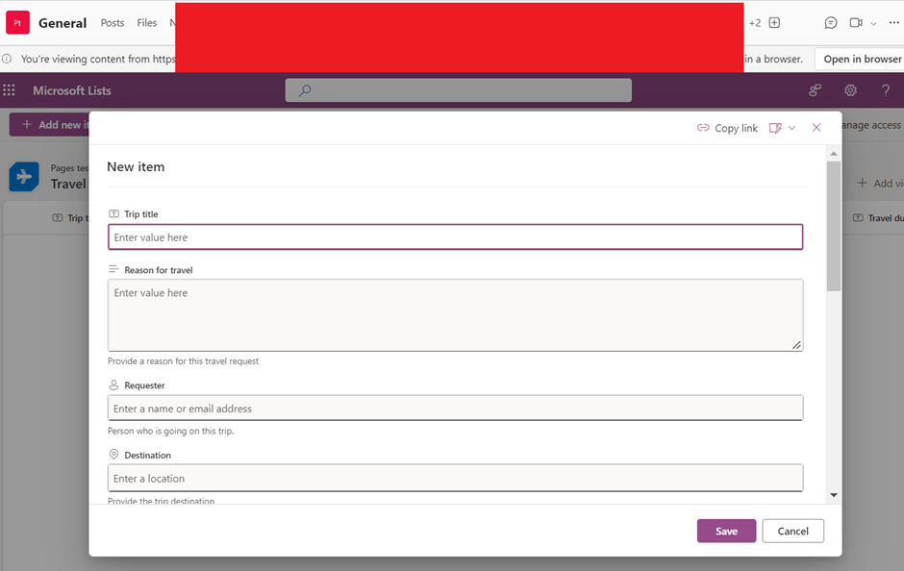Click the Reason for travel text area
Viewport: 904px width, 571px height.
click(x=456, y=315)
